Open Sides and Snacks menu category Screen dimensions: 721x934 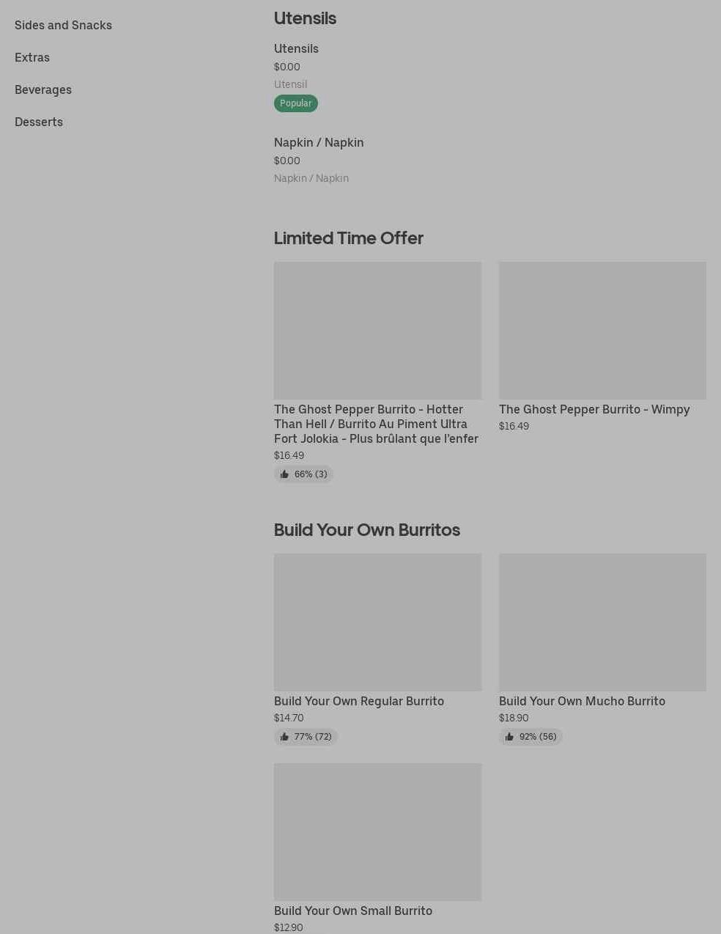63,25
